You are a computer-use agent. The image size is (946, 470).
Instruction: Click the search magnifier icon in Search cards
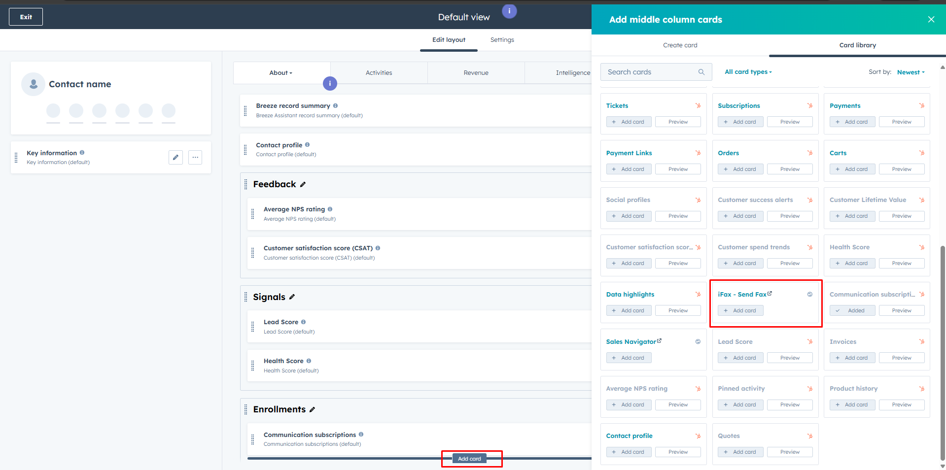coord(701,72)
